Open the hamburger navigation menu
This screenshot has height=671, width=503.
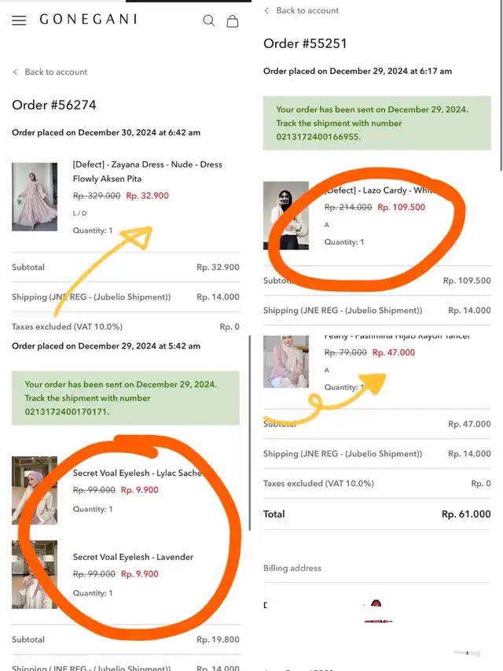pos(19,20)
